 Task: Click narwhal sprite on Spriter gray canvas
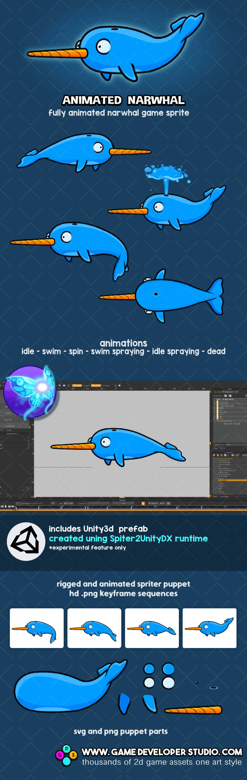tap(118, 447)
